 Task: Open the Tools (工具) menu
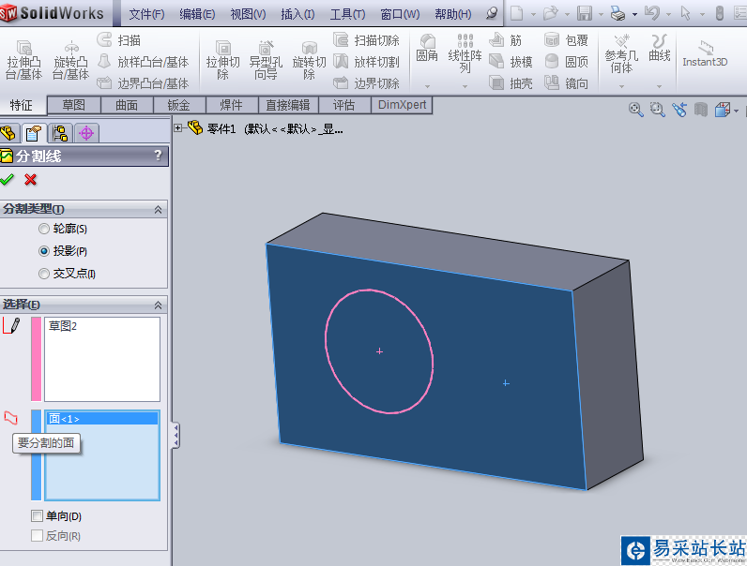pyautogui.click(x=348, y=14)
